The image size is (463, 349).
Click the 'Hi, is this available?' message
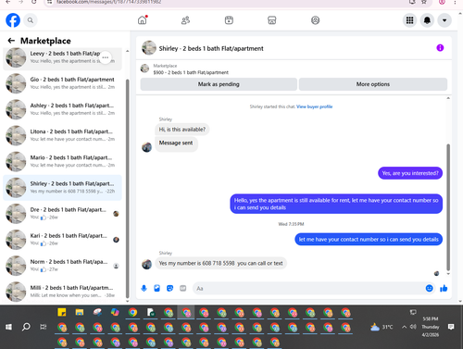182,130
